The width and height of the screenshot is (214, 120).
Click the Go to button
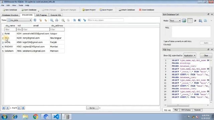[92, 108]
